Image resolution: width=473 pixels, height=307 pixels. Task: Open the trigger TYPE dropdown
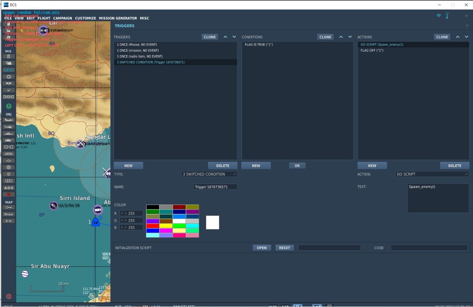(x=209, y=174)
